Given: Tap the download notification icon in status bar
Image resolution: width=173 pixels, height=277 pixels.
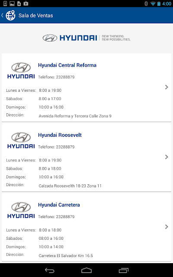Looking at the screenshot, I should pos(5,3).
